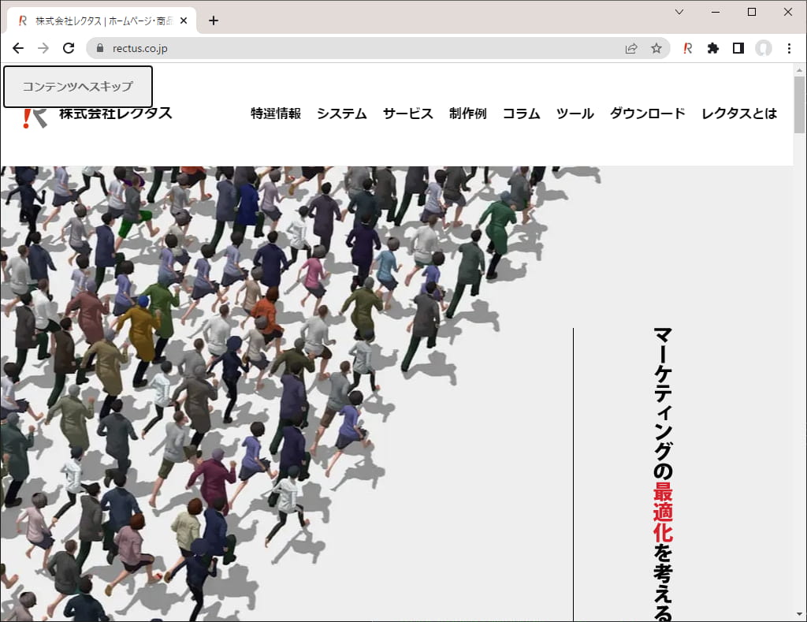Minimize the browser window
The width and height of the screenshot is (807, 622).
[716, 12]
